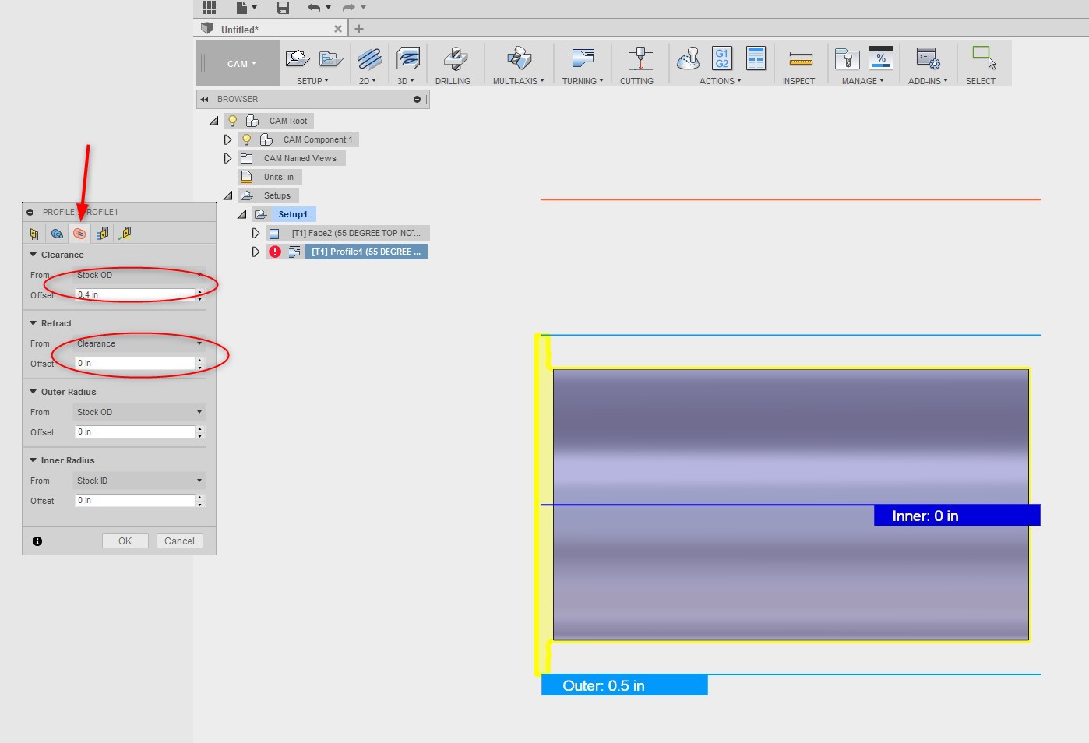Viewport: 1089px width, 743px height.
Task: Open the Turning menu
Action: [x=583, y=80]
